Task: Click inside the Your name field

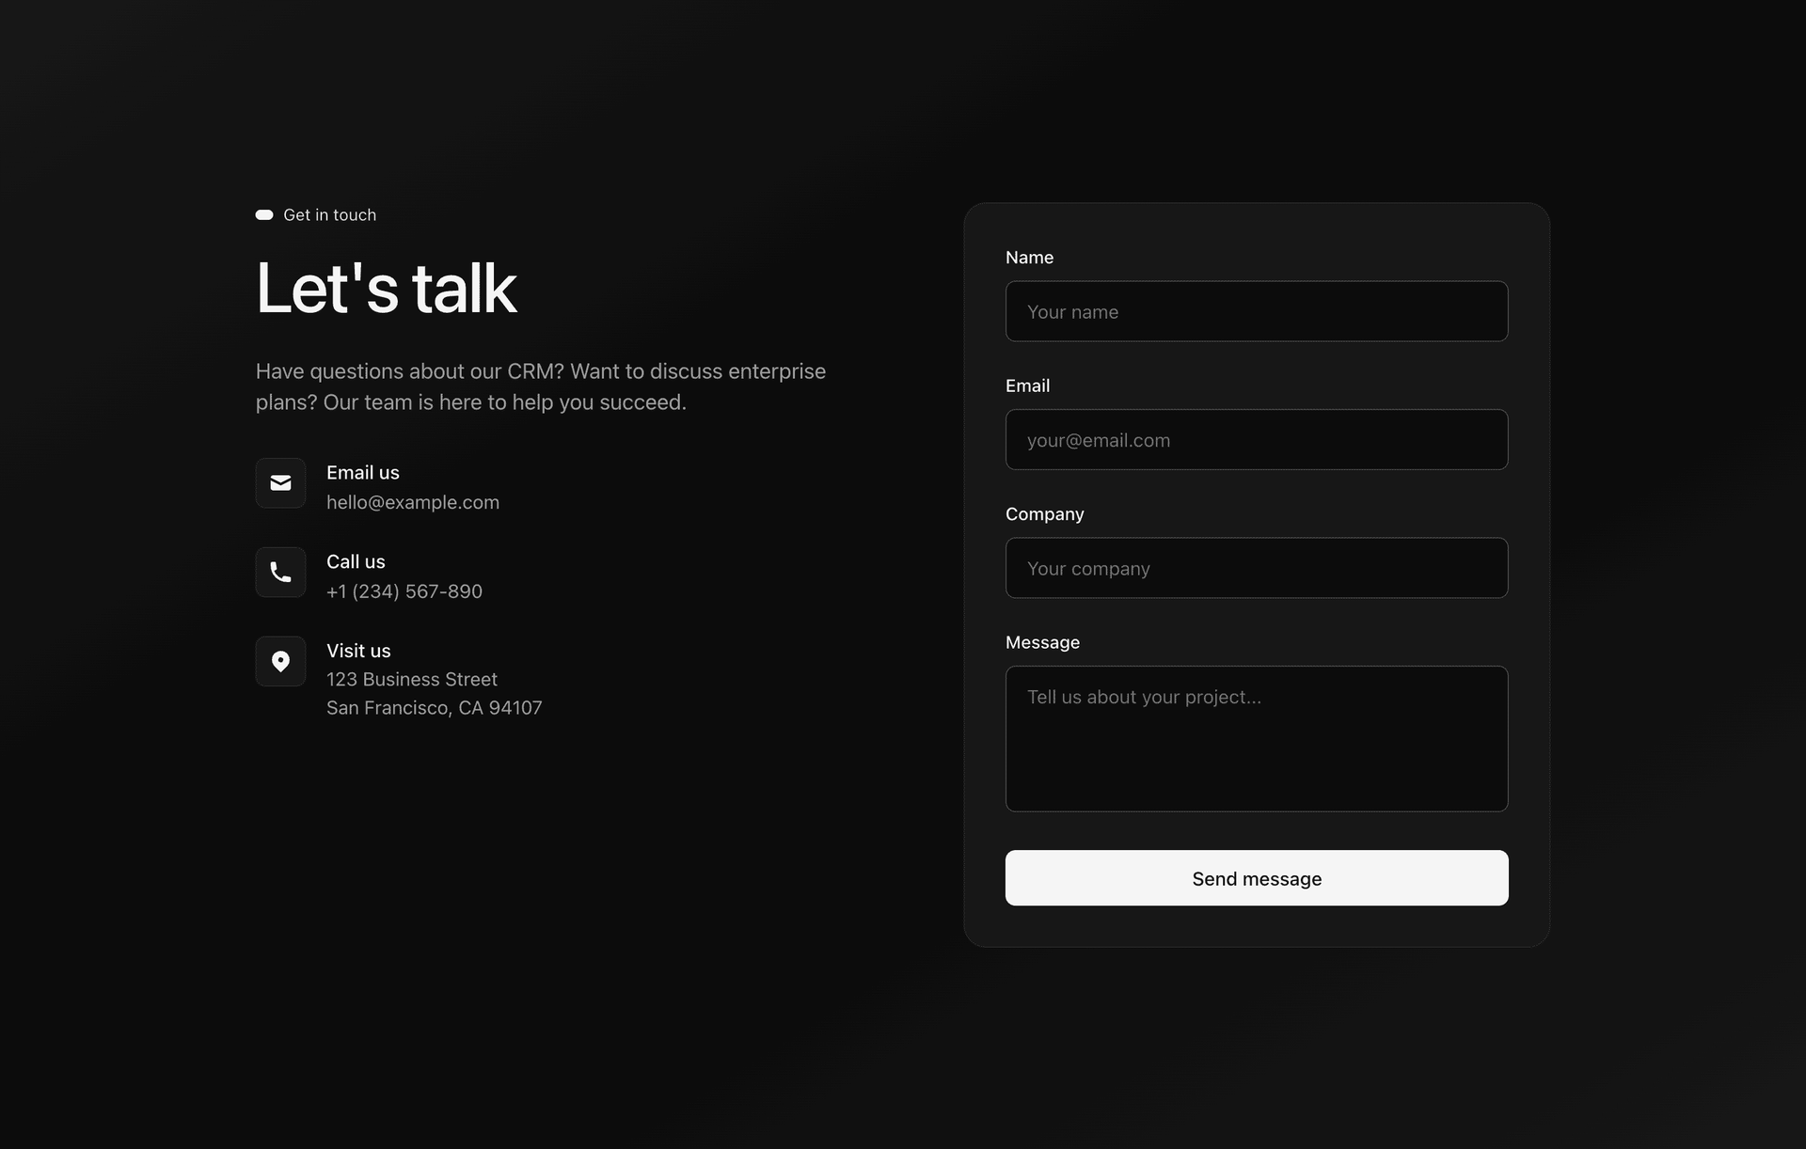Action: 1257,311
